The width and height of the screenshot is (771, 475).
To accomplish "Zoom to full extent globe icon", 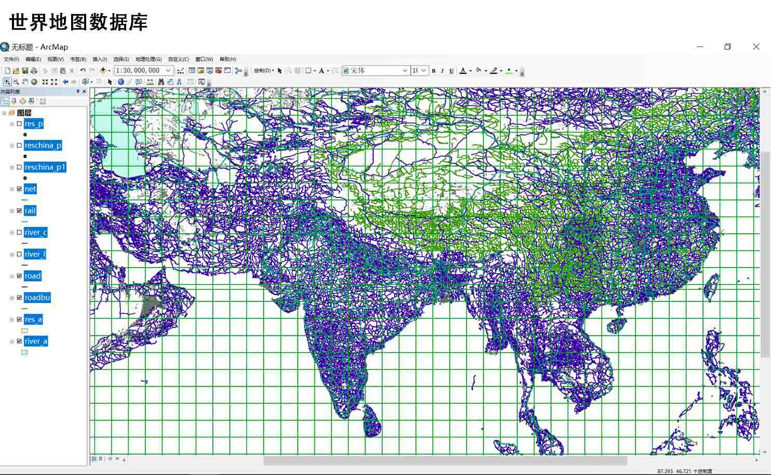I will (34, 82).
